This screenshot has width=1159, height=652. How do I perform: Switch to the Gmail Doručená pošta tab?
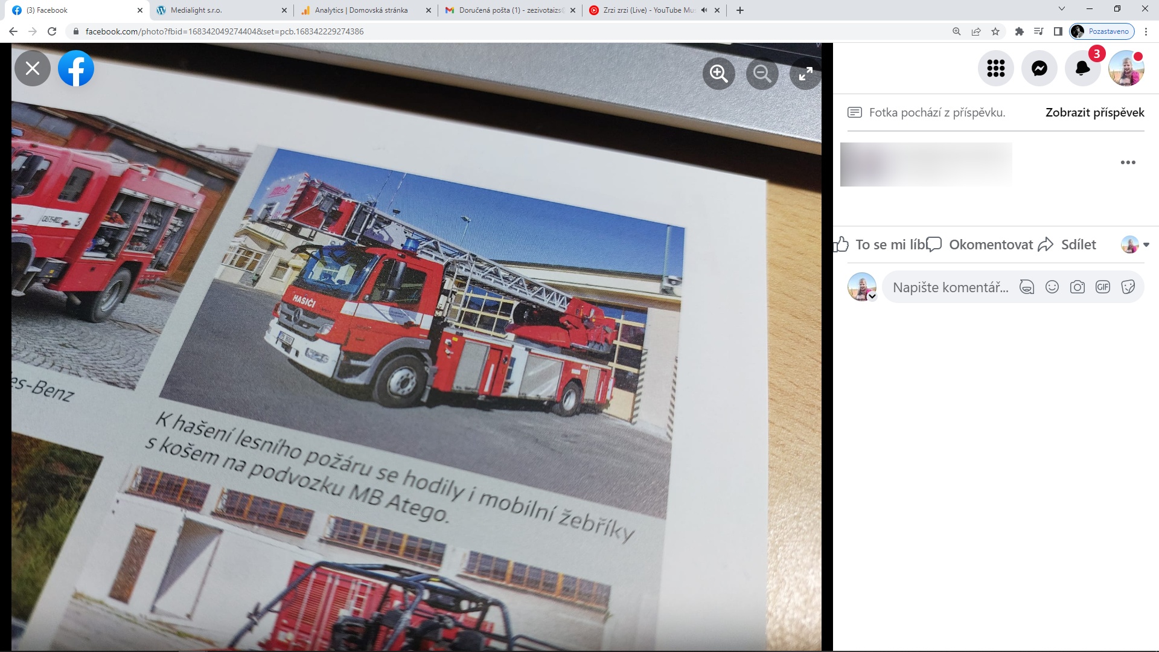click(510, 10)
